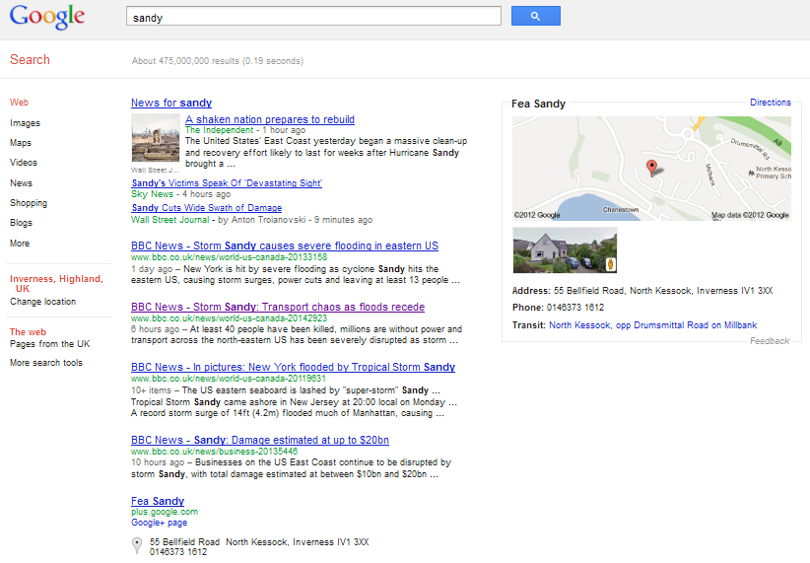
Task: Click the blue magnifier search button
Action: click(x=536, y=16)
